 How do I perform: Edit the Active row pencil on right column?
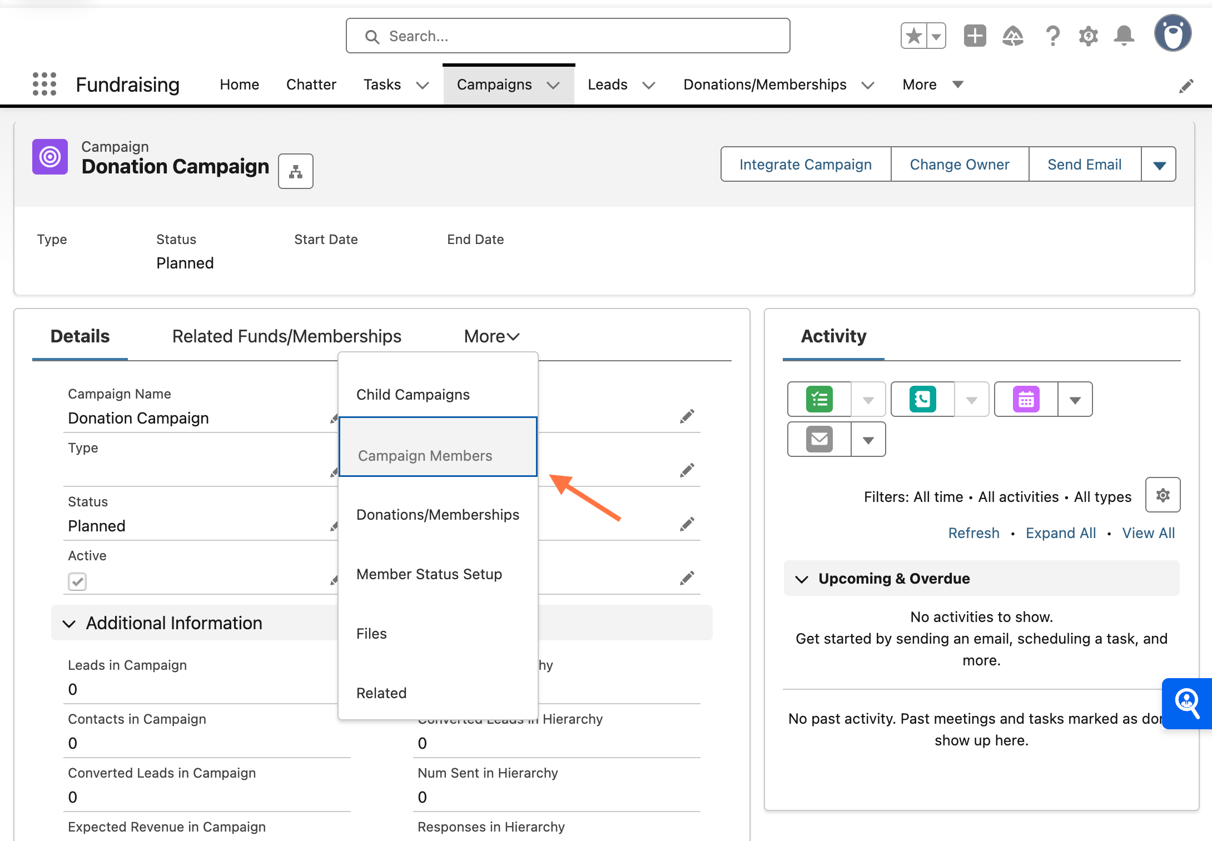(x=687, y=578)
